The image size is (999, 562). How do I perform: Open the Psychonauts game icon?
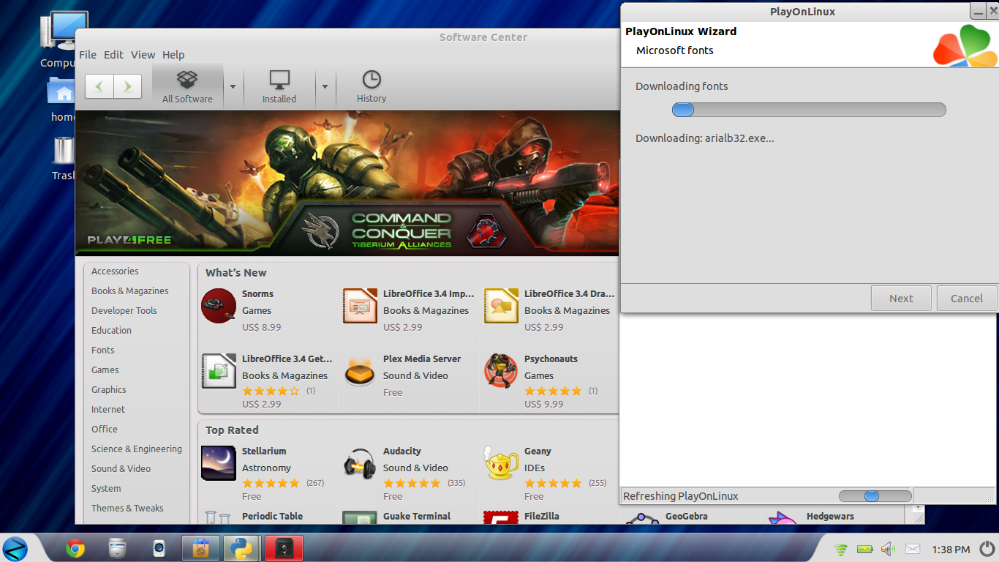(x=501, y=371)
